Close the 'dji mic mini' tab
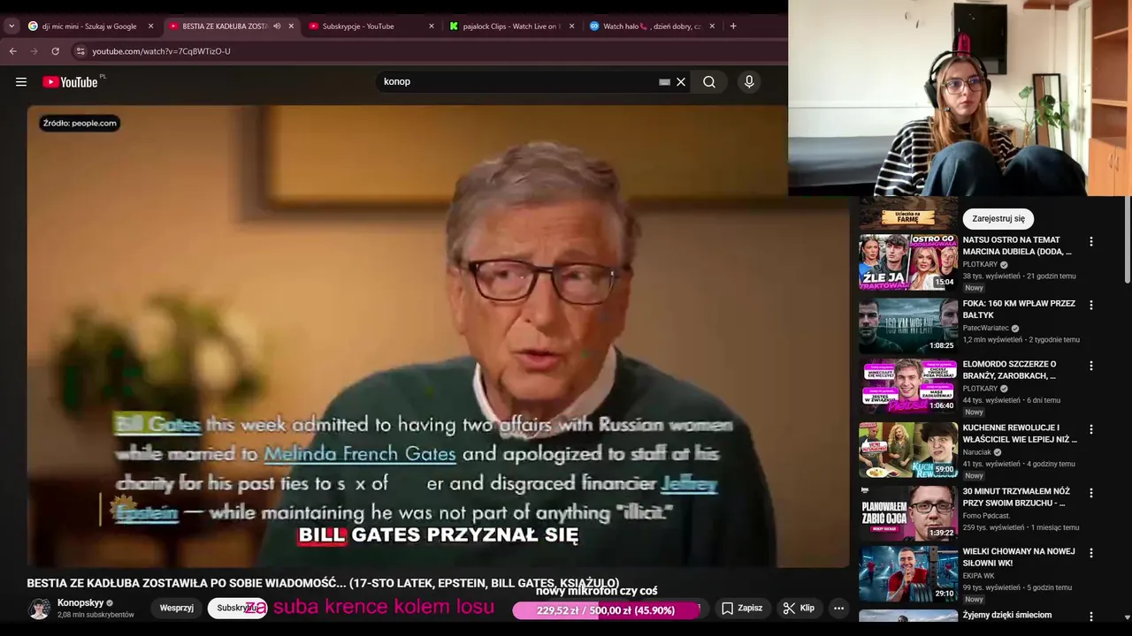This screenshot has width=1132, height=636. [x=150, y=26]
